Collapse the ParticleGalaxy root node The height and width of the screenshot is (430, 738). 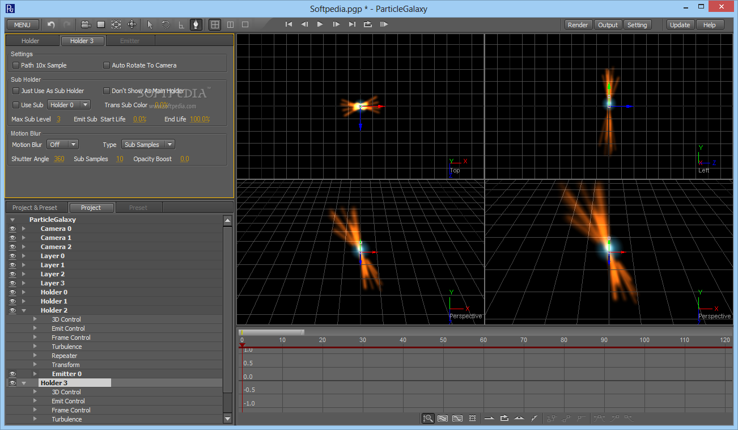[x=12, y=220]
